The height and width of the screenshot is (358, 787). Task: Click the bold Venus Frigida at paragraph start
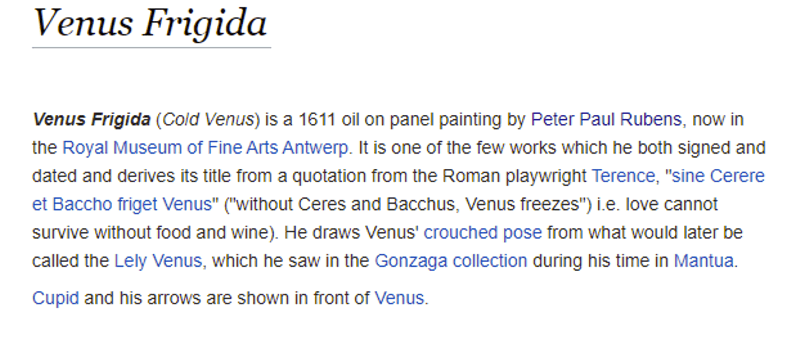91,120
